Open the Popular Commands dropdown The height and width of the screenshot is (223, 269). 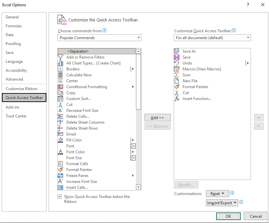pos(99,37)
